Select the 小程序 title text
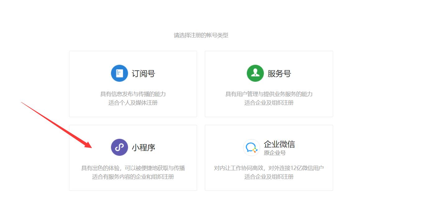 click(143, 147)
